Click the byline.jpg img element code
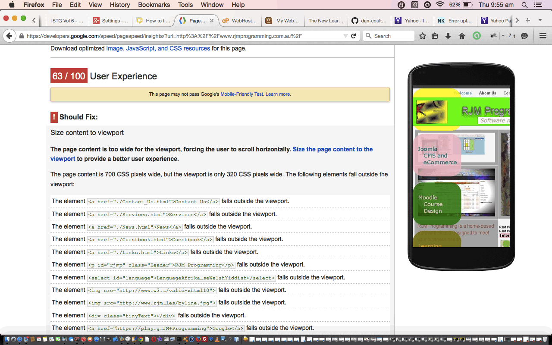 [x=152, y=303]
